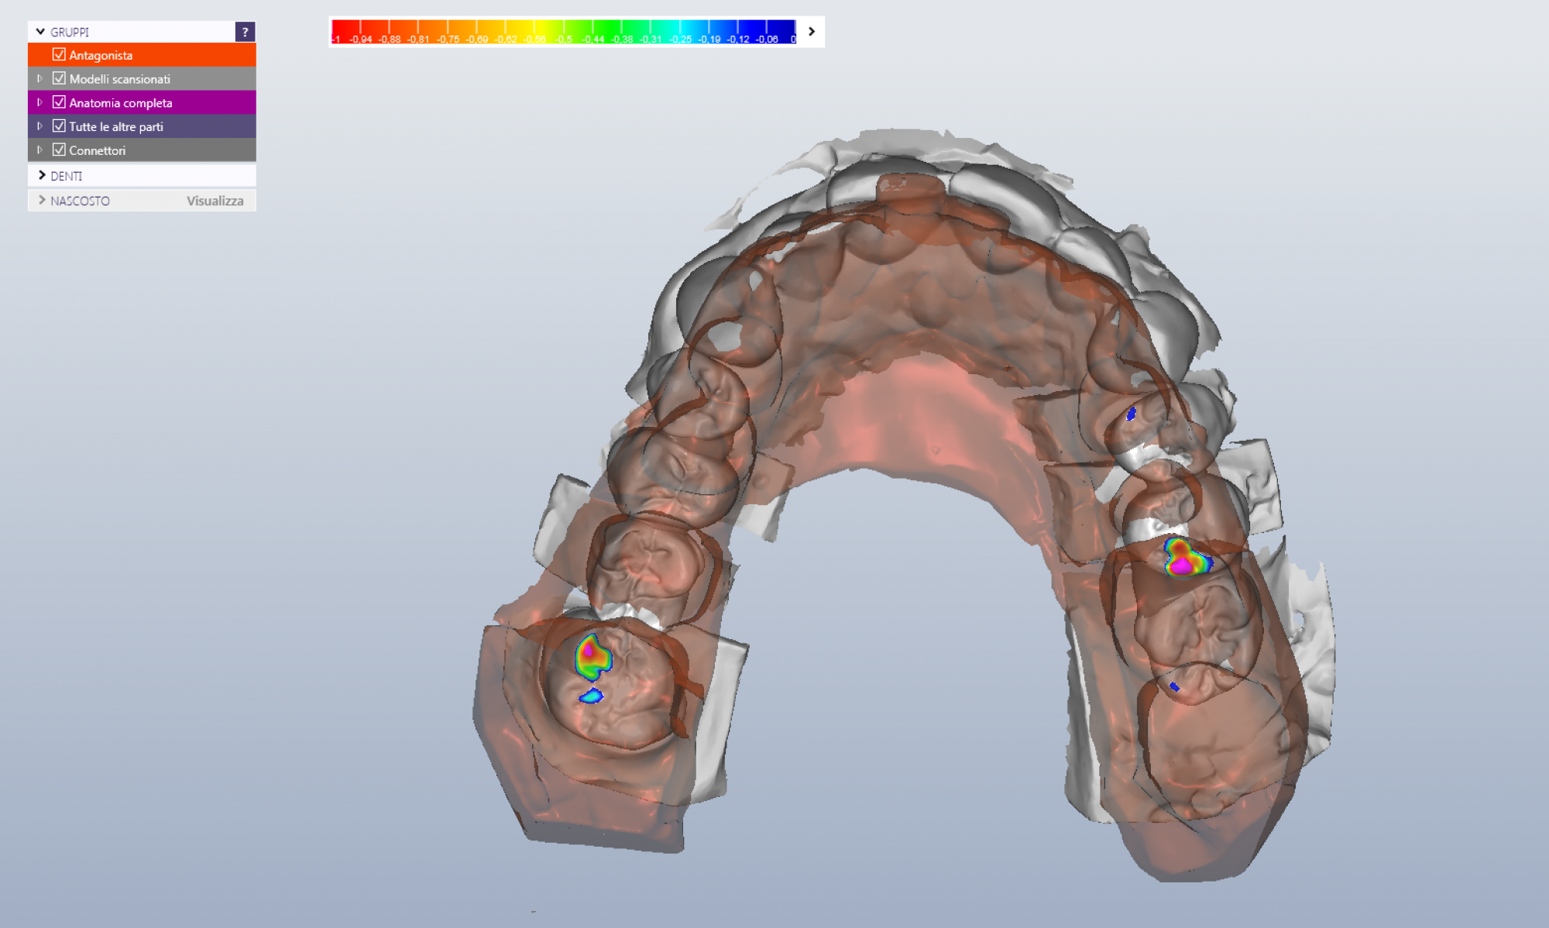This screenshot has height=928, width=1549.
Task: Uncheck the Connettori checkbox
Action: [x=59, y=150]
